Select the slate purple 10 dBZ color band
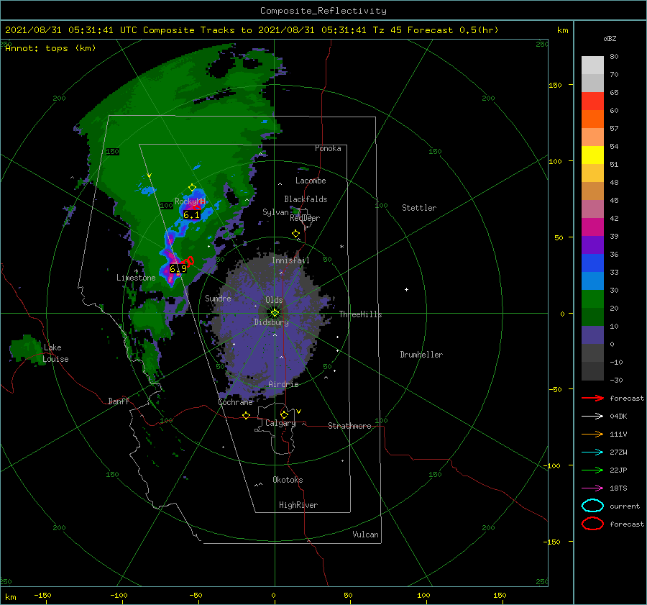The height and width of the screenshot is (605, 647). coord(592,335)
